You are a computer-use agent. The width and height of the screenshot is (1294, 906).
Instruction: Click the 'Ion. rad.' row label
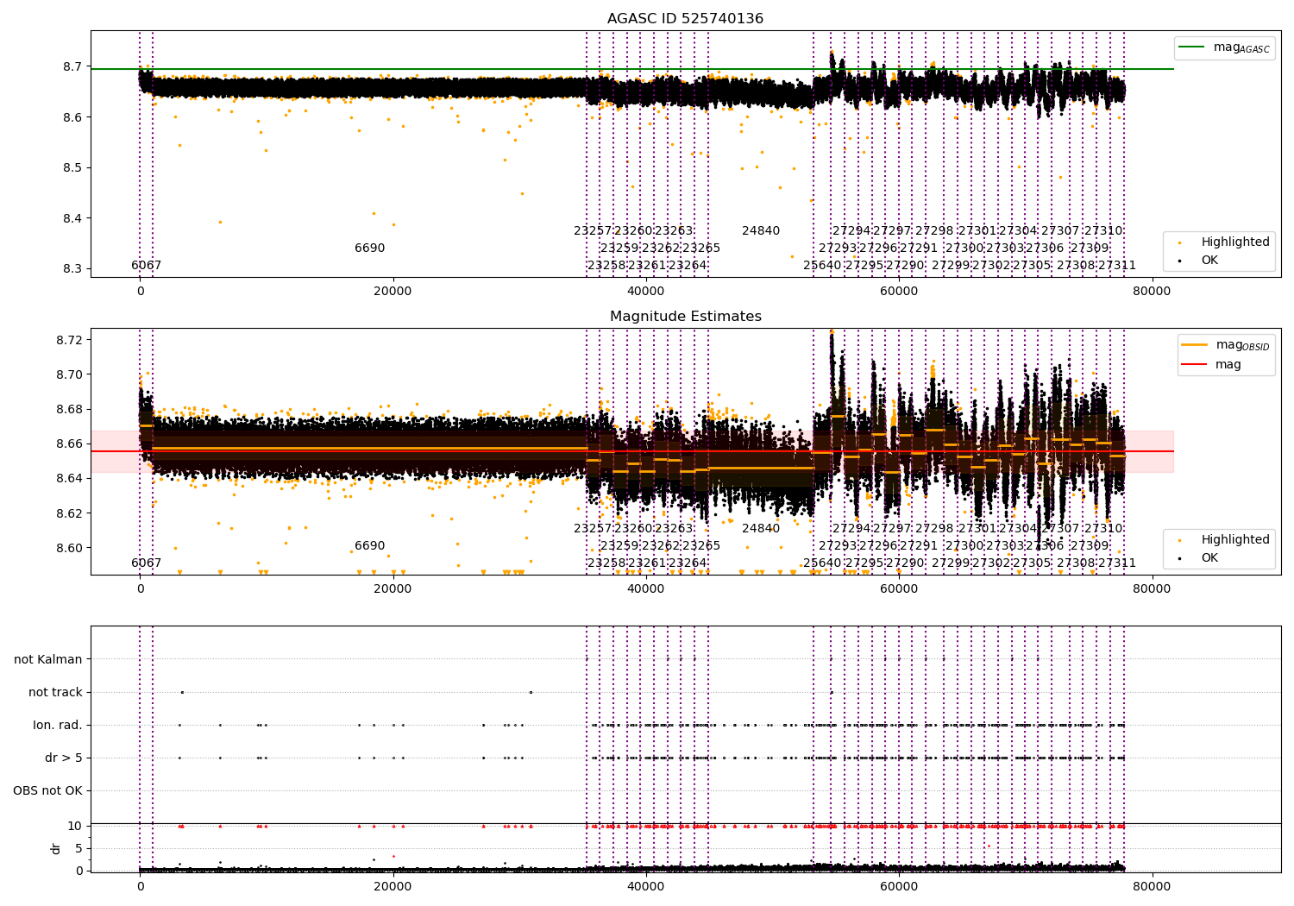click(58, 725)
